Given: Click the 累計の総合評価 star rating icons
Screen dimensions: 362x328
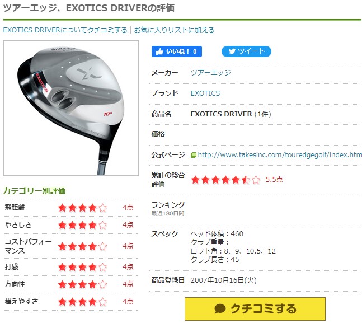Looking at the screenshot, I should (226, 180).
